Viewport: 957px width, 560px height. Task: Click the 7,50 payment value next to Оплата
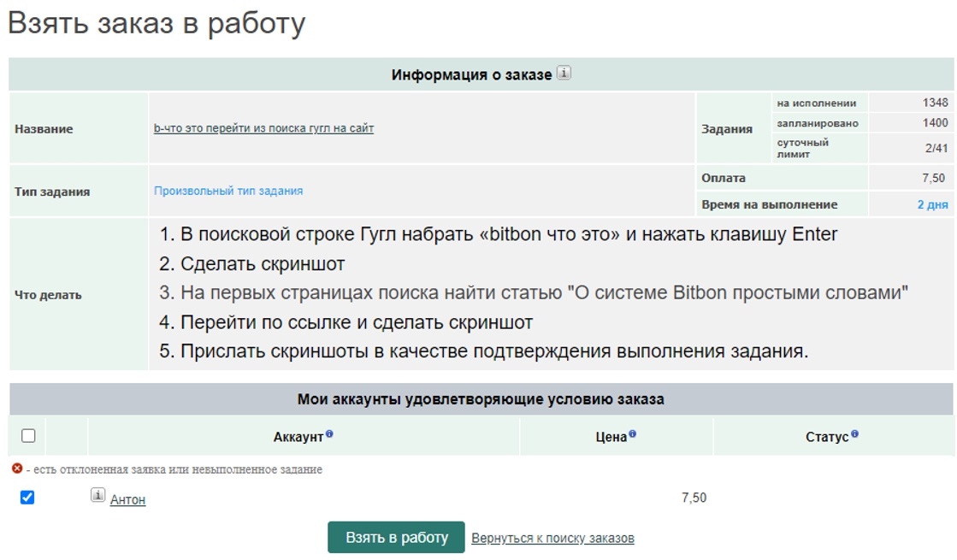coord(933,178)
